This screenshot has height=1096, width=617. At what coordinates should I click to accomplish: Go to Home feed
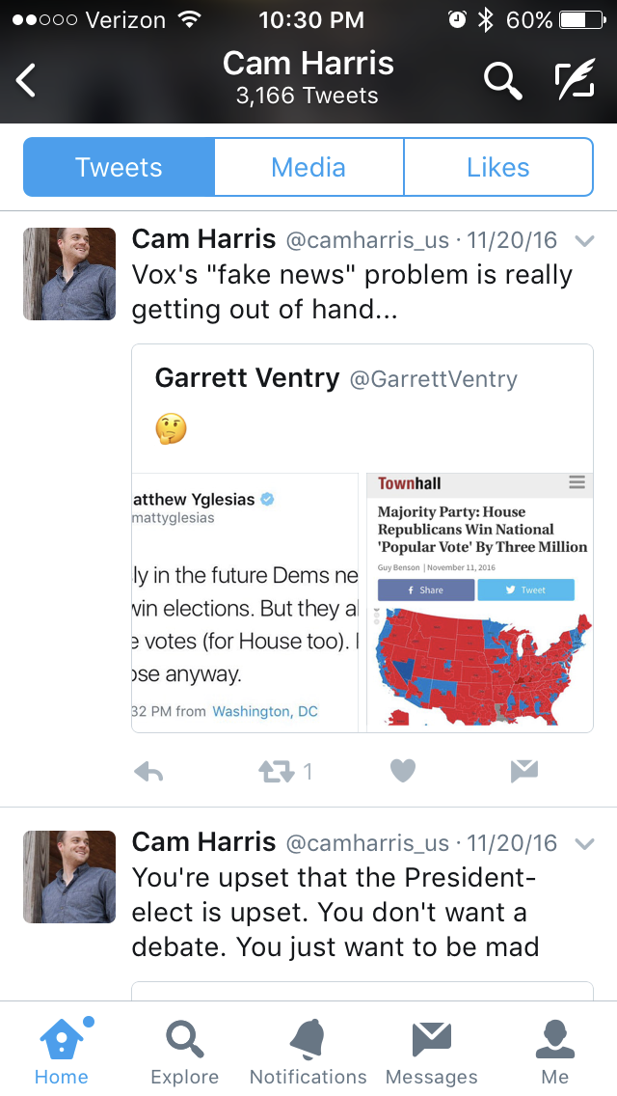(x=62, y=1052)
